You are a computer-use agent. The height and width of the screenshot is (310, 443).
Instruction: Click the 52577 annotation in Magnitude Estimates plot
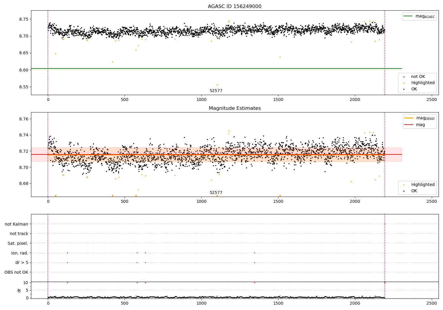(216, 193)
